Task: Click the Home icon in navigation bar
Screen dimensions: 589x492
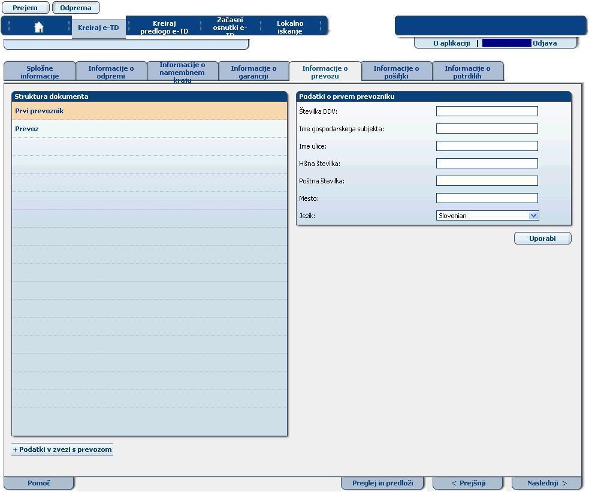Action: tap(39, 28)
